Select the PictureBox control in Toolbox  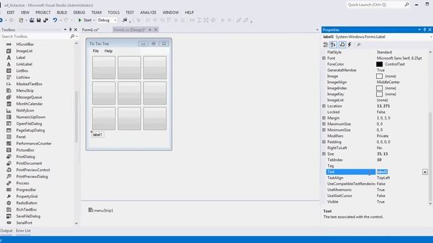click(x=25, y=150)
